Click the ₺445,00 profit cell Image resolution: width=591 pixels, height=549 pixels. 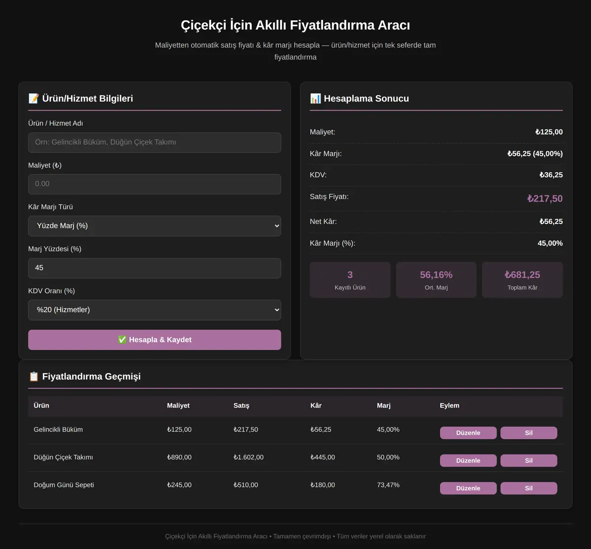point(323,457)
